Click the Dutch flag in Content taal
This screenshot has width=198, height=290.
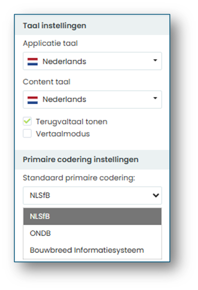(32, 100)
